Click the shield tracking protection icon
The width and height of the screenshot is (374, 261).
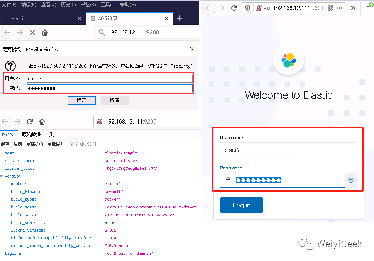(248, 8)
